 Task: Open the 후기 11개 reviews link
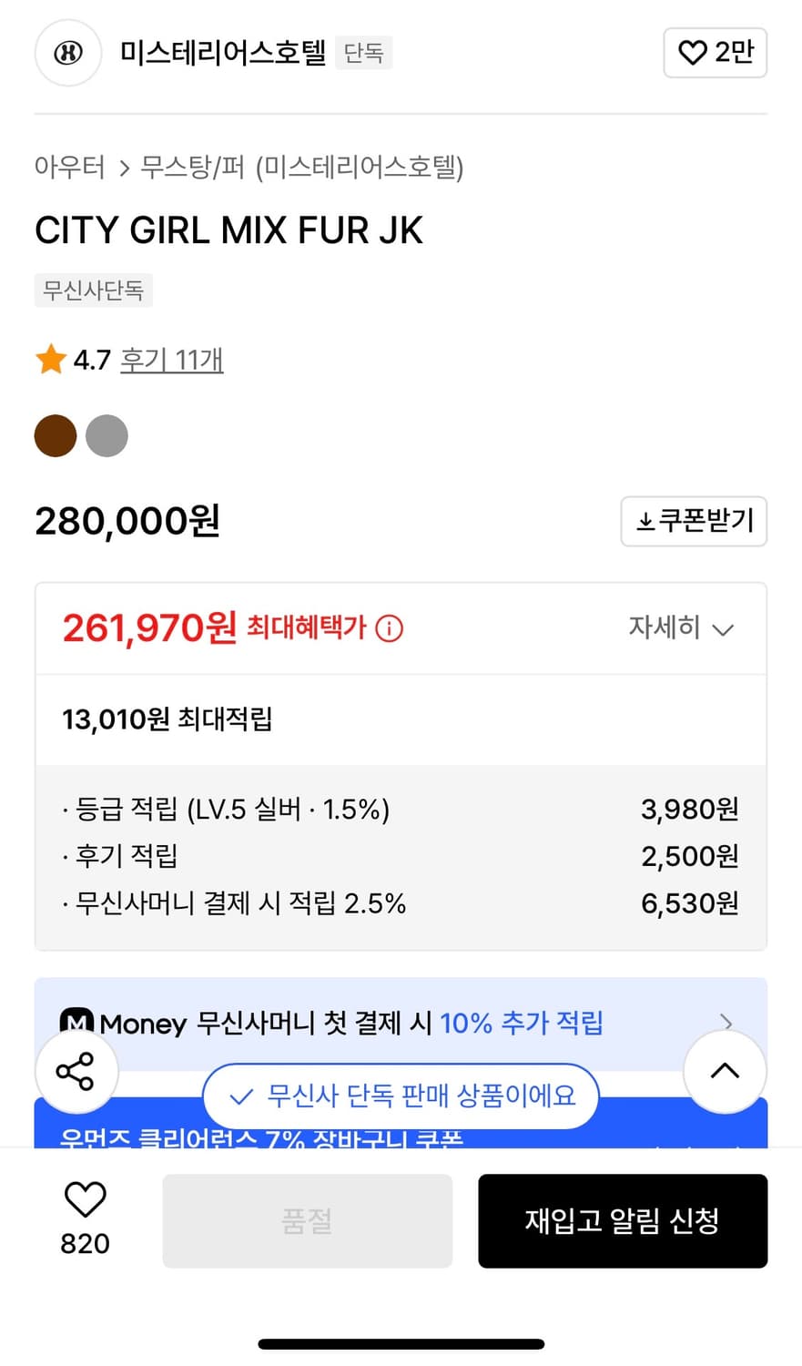click(172, 360)
